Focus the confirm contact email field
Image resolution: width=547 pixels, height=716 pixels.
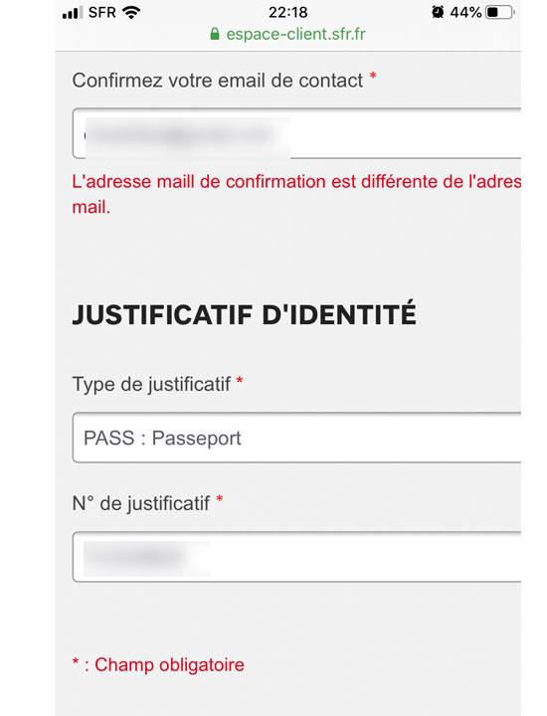296,133
